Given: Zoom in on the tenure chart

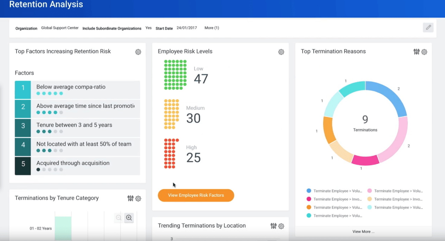Looking at the screenshot, I should click(129, 217).
